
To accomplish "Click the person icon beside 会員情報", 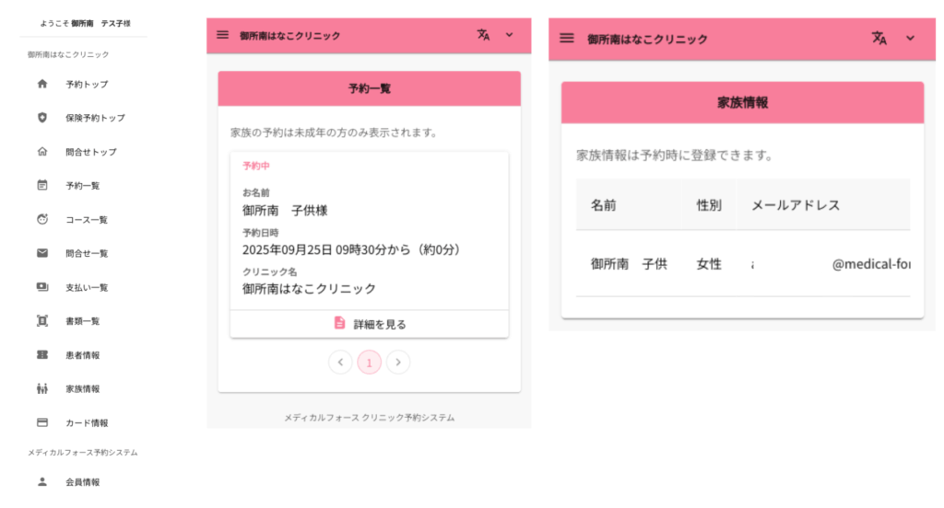I will tap(41, 481).
